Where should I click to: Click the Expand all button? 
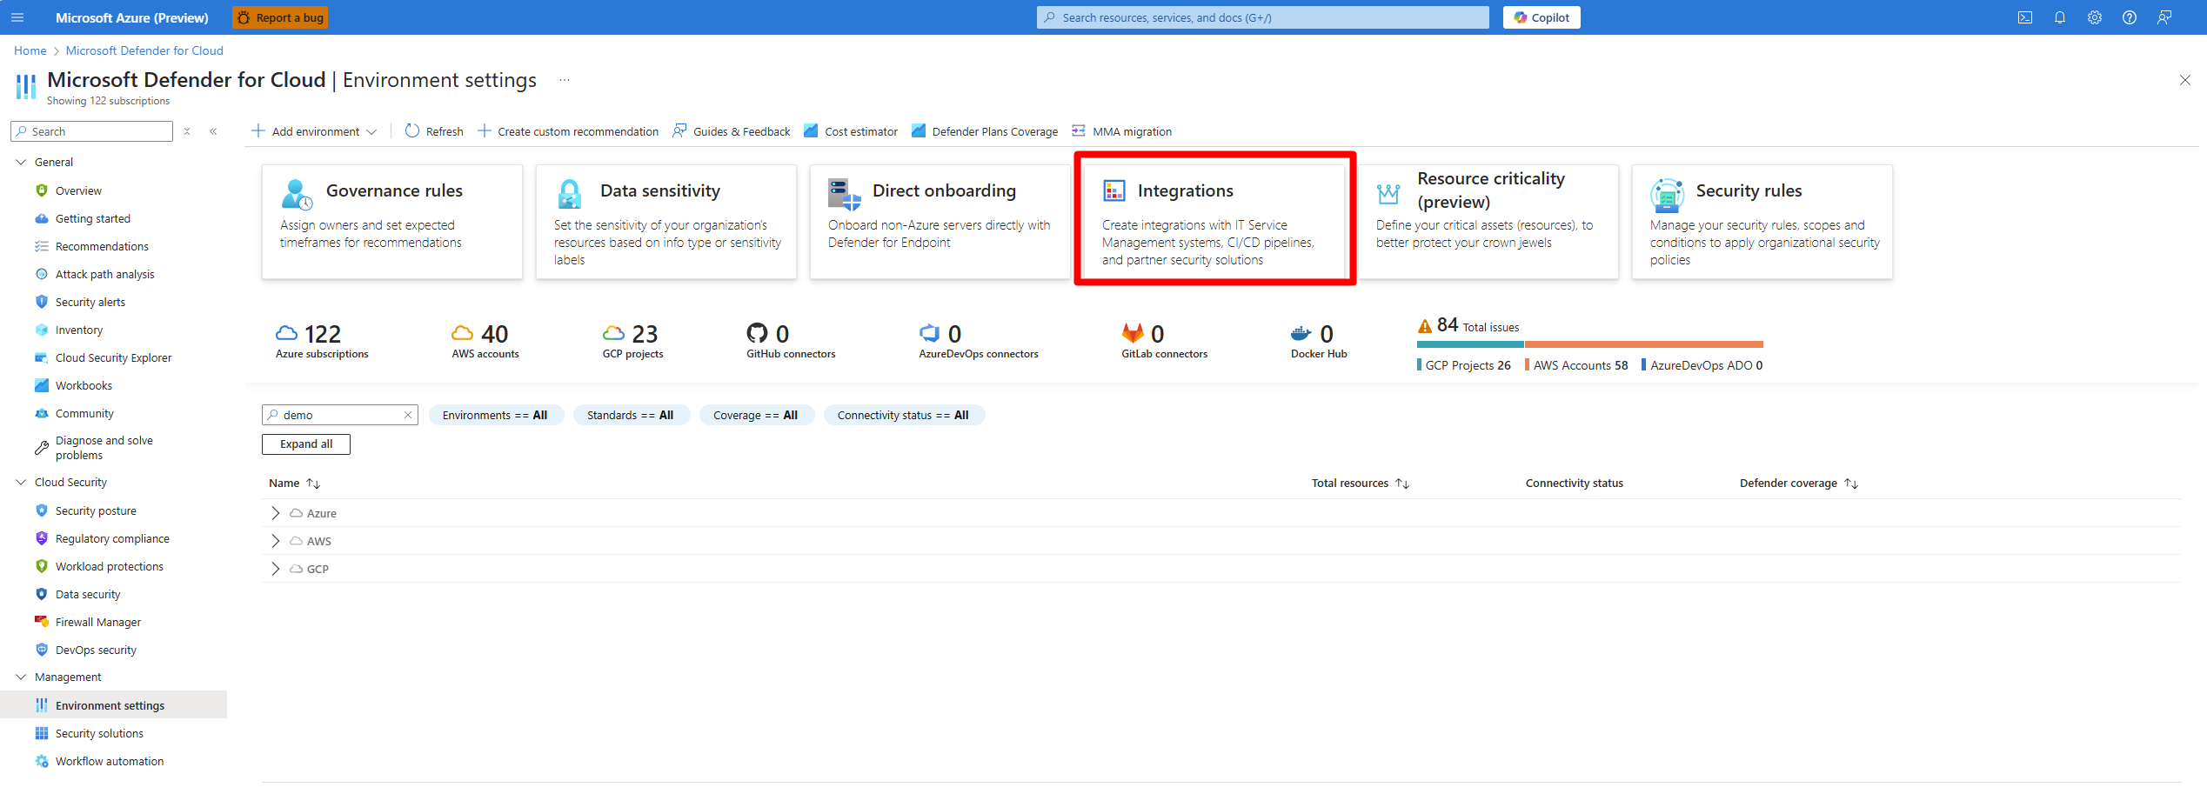pos(306,444)
